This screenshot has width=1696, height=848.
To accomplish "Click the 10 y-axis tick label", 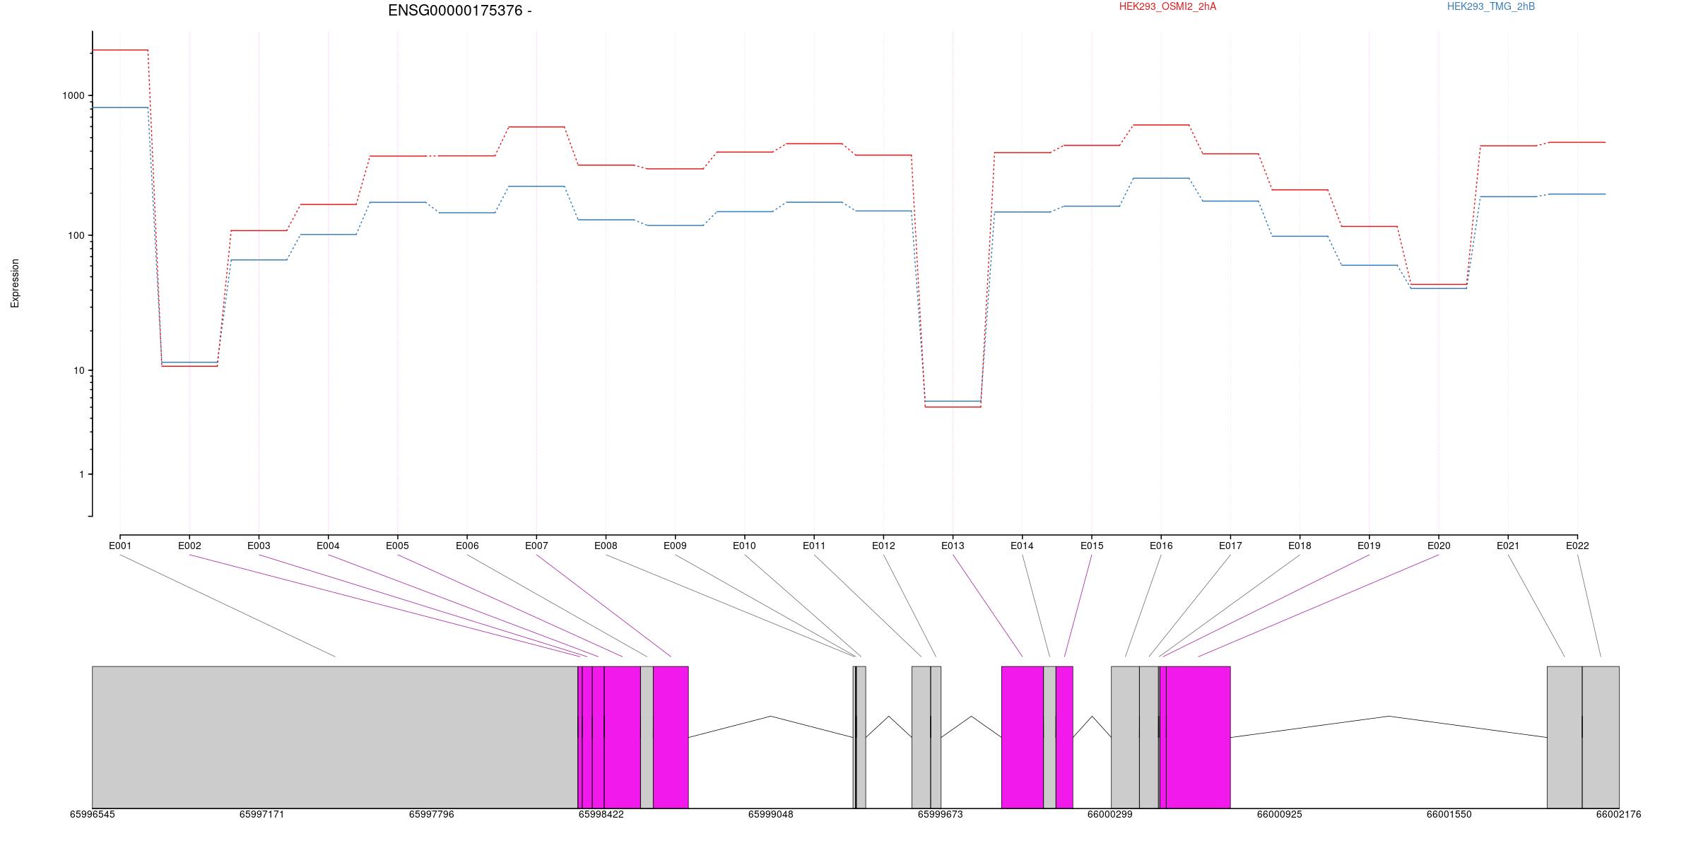I will pos(79,370).
